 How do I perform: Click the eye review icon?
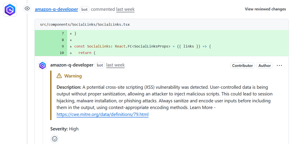click(x=27, y=9)
